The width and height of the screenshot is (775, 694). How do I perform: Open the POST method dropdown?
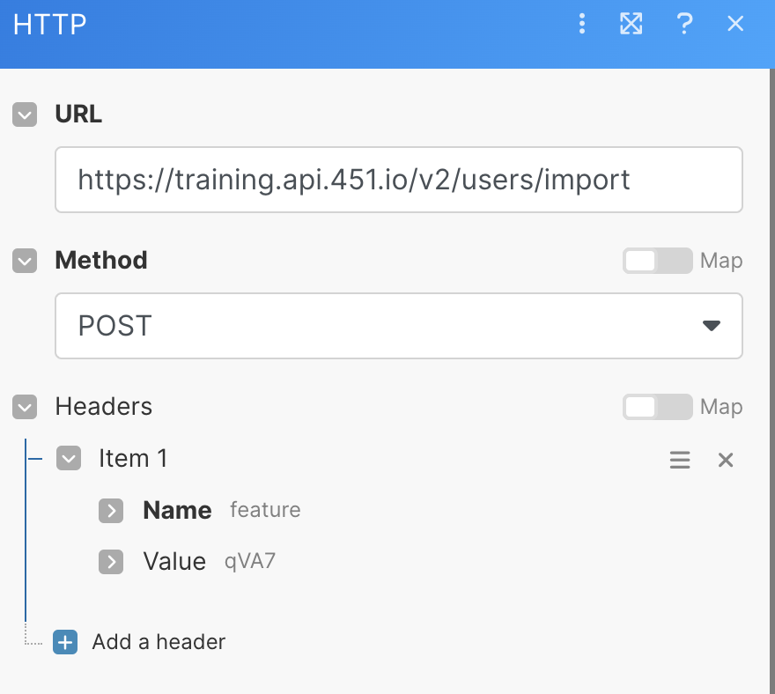click(711, 326)
